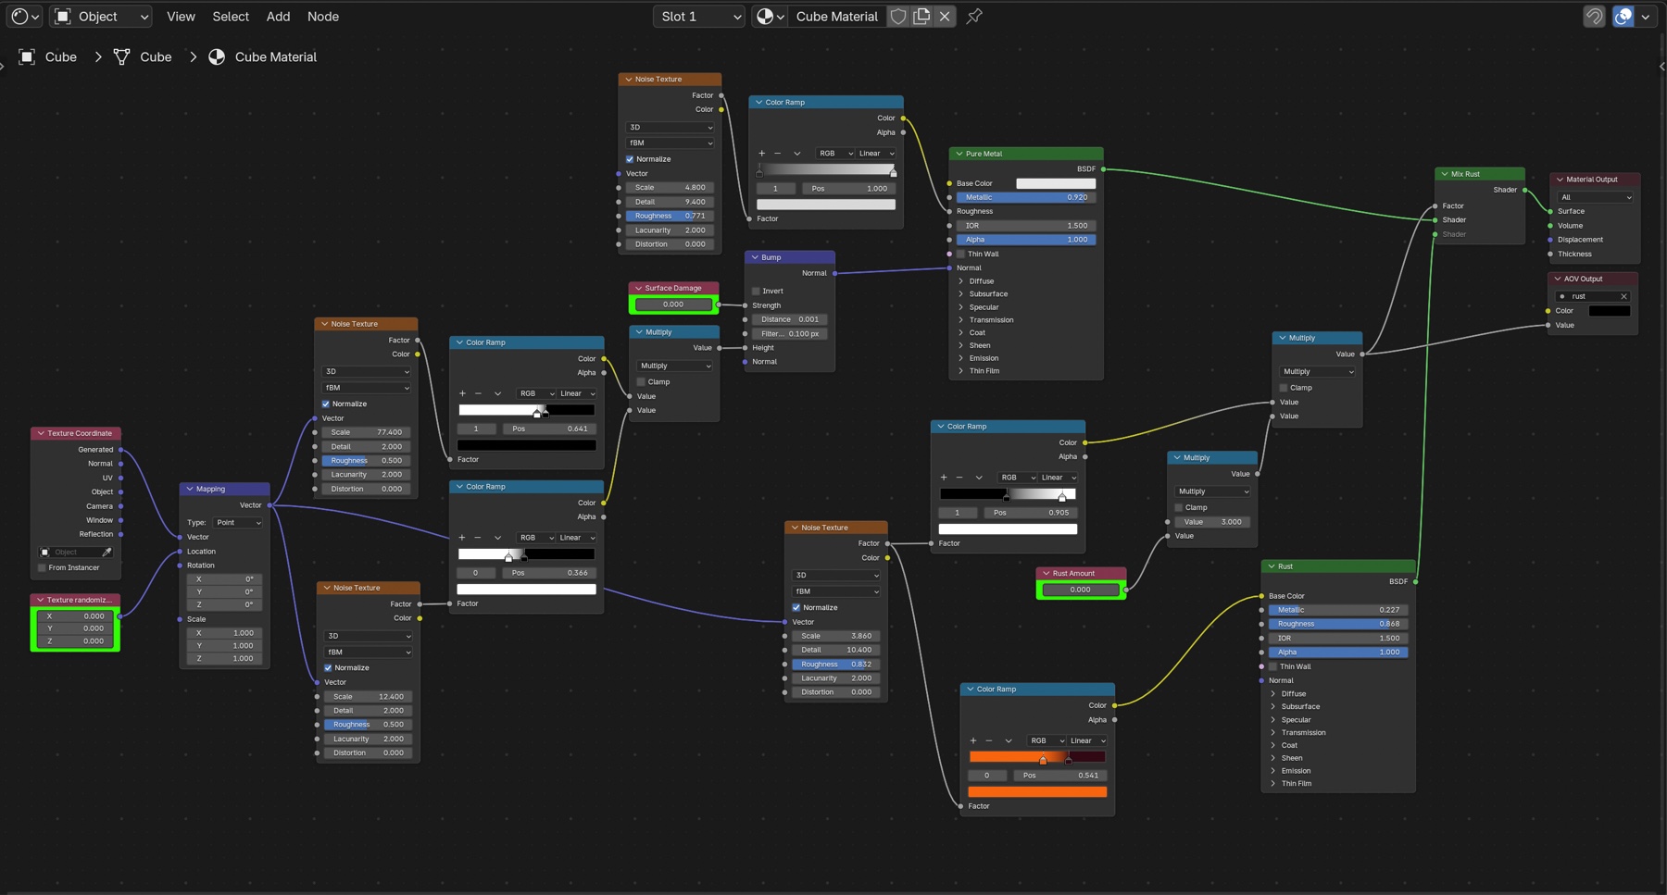Enable From Instancer on Texture Coordinate node
The image size is (1667, 895).
[42, 567]
